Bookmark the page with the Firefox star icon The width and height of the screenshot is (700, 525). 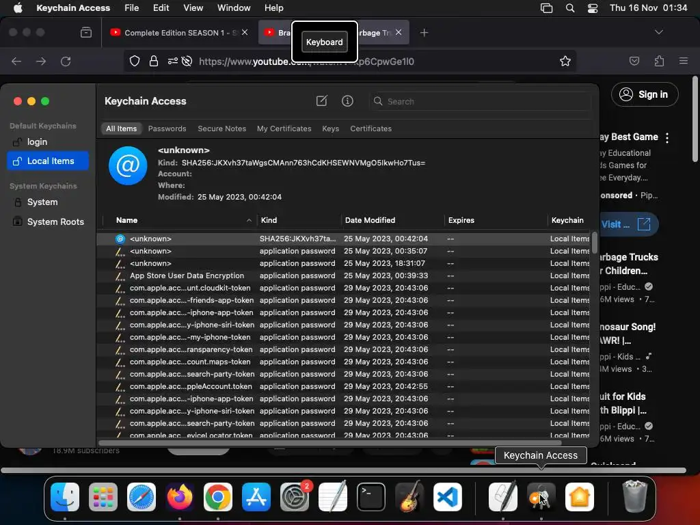click(x=565, y=61)
